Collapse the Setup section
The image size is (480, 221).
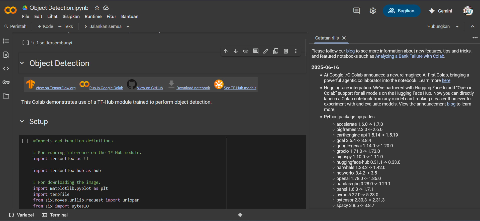click(x=22, y=121)
